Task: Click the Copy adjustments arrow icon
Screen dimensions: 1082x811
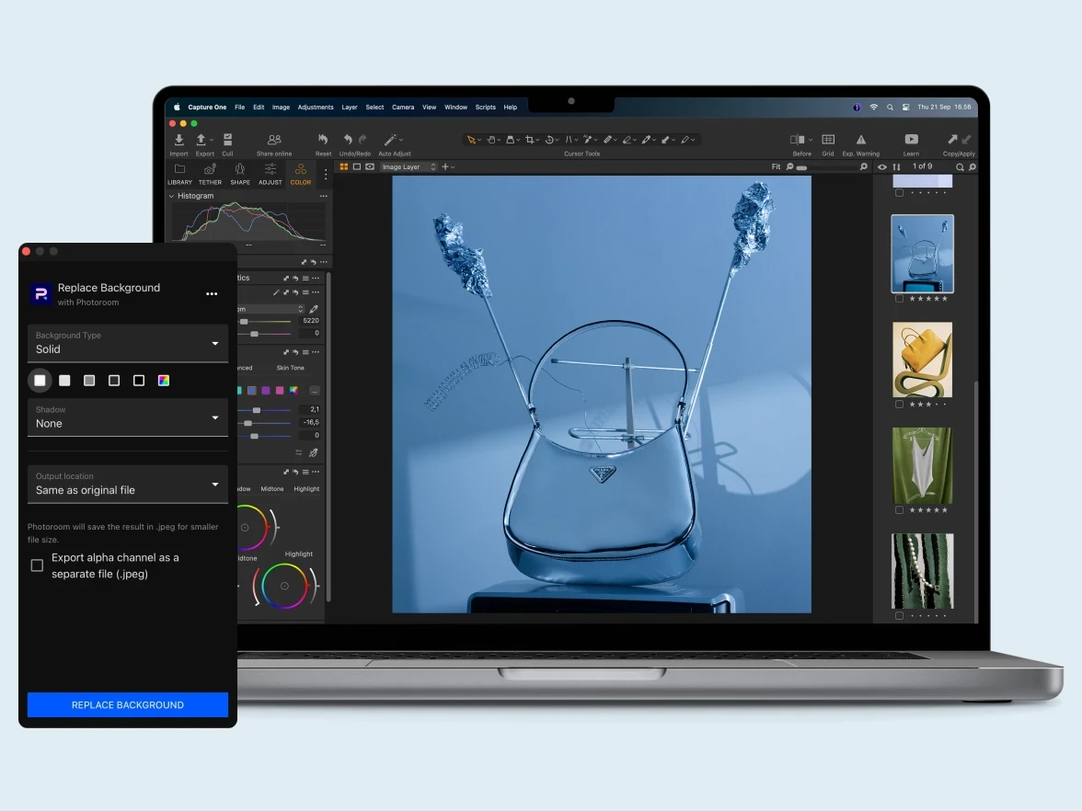Action: [952, 140]
